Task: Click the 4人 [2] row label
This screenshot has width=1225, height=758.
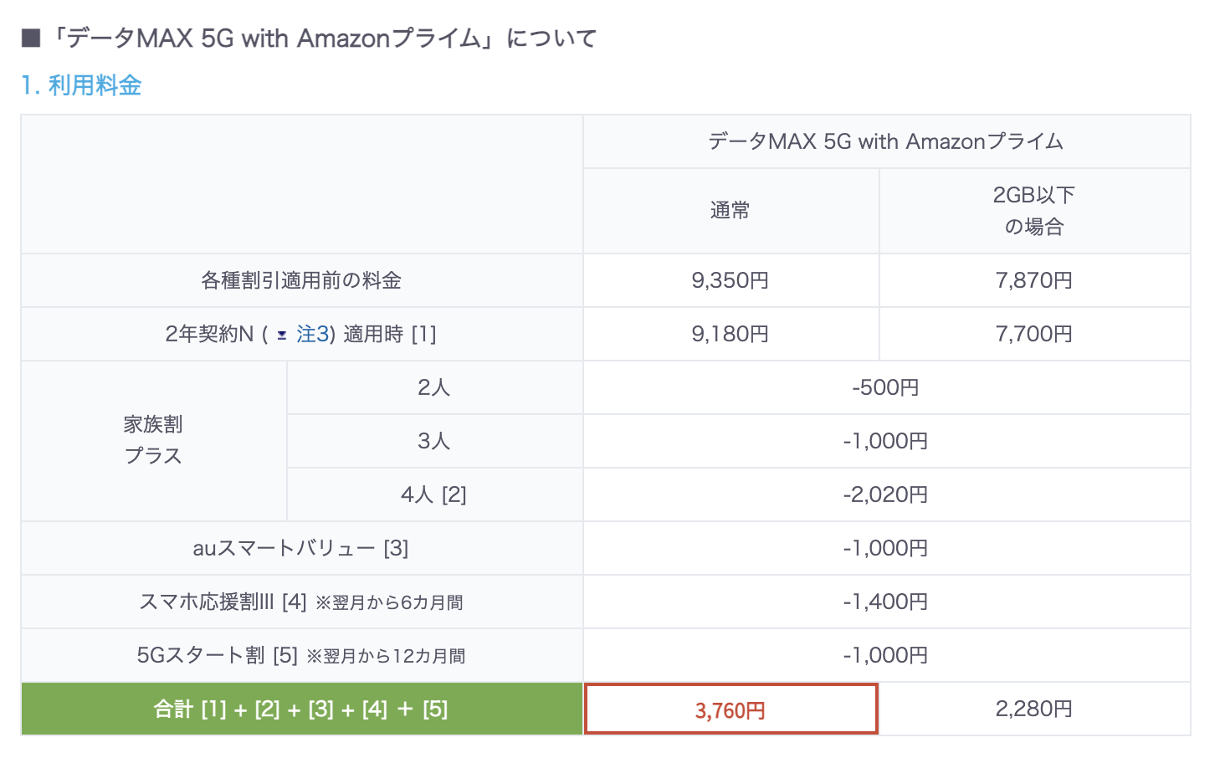Action: [434, 494]
